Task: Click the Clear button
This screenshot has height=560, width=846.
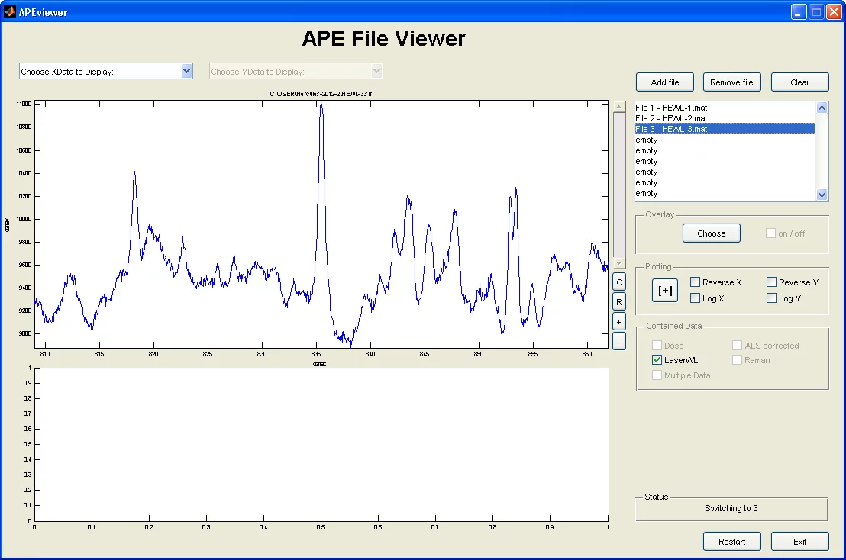Action: click(799, 82)
